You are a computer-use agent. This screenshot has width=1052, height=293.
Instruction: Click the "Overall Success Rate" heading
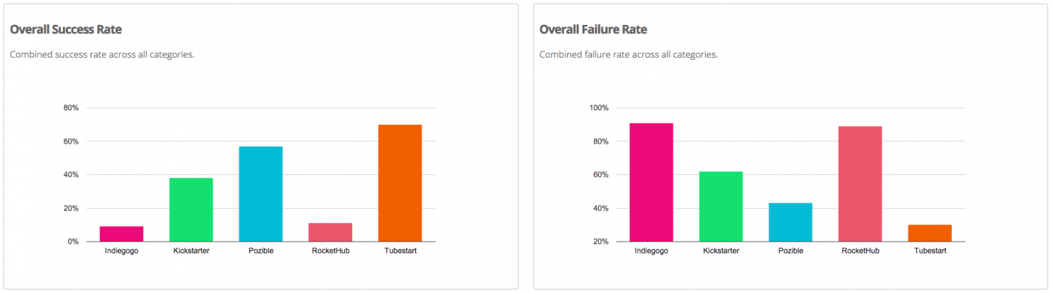[x=65, y=30]
